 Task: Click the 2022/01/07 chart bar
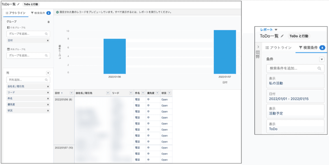225,52
